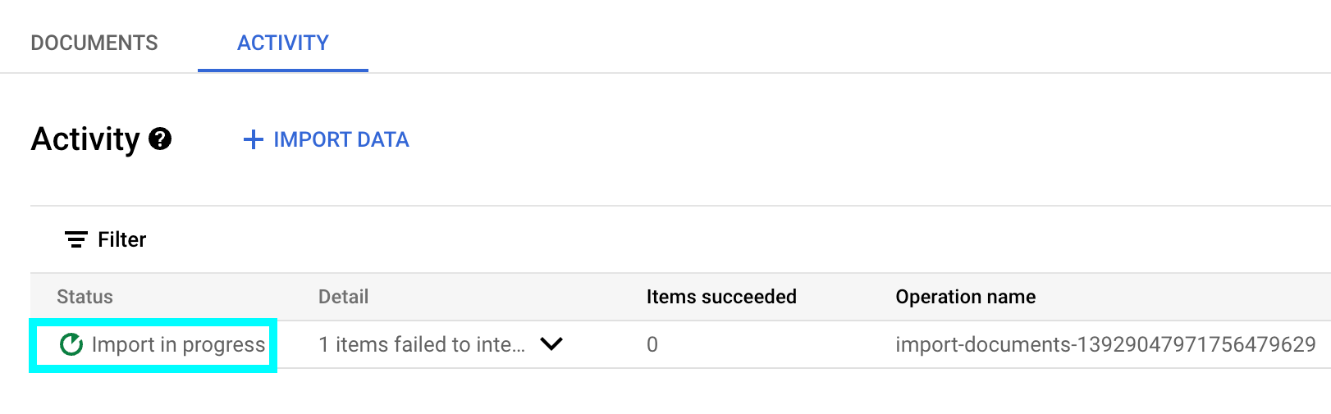This screenshot has height=414, width=1331.
Task: Click the Status column header
Action: pos(85,297)
